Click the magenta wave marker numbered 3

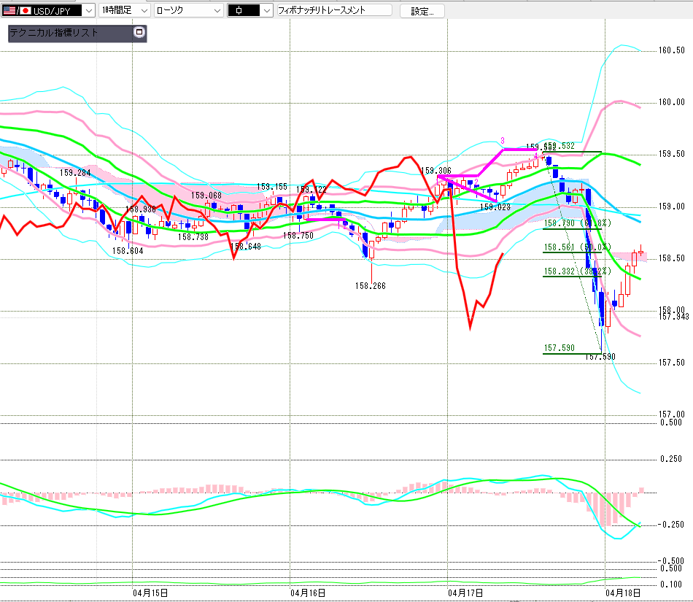503,140
